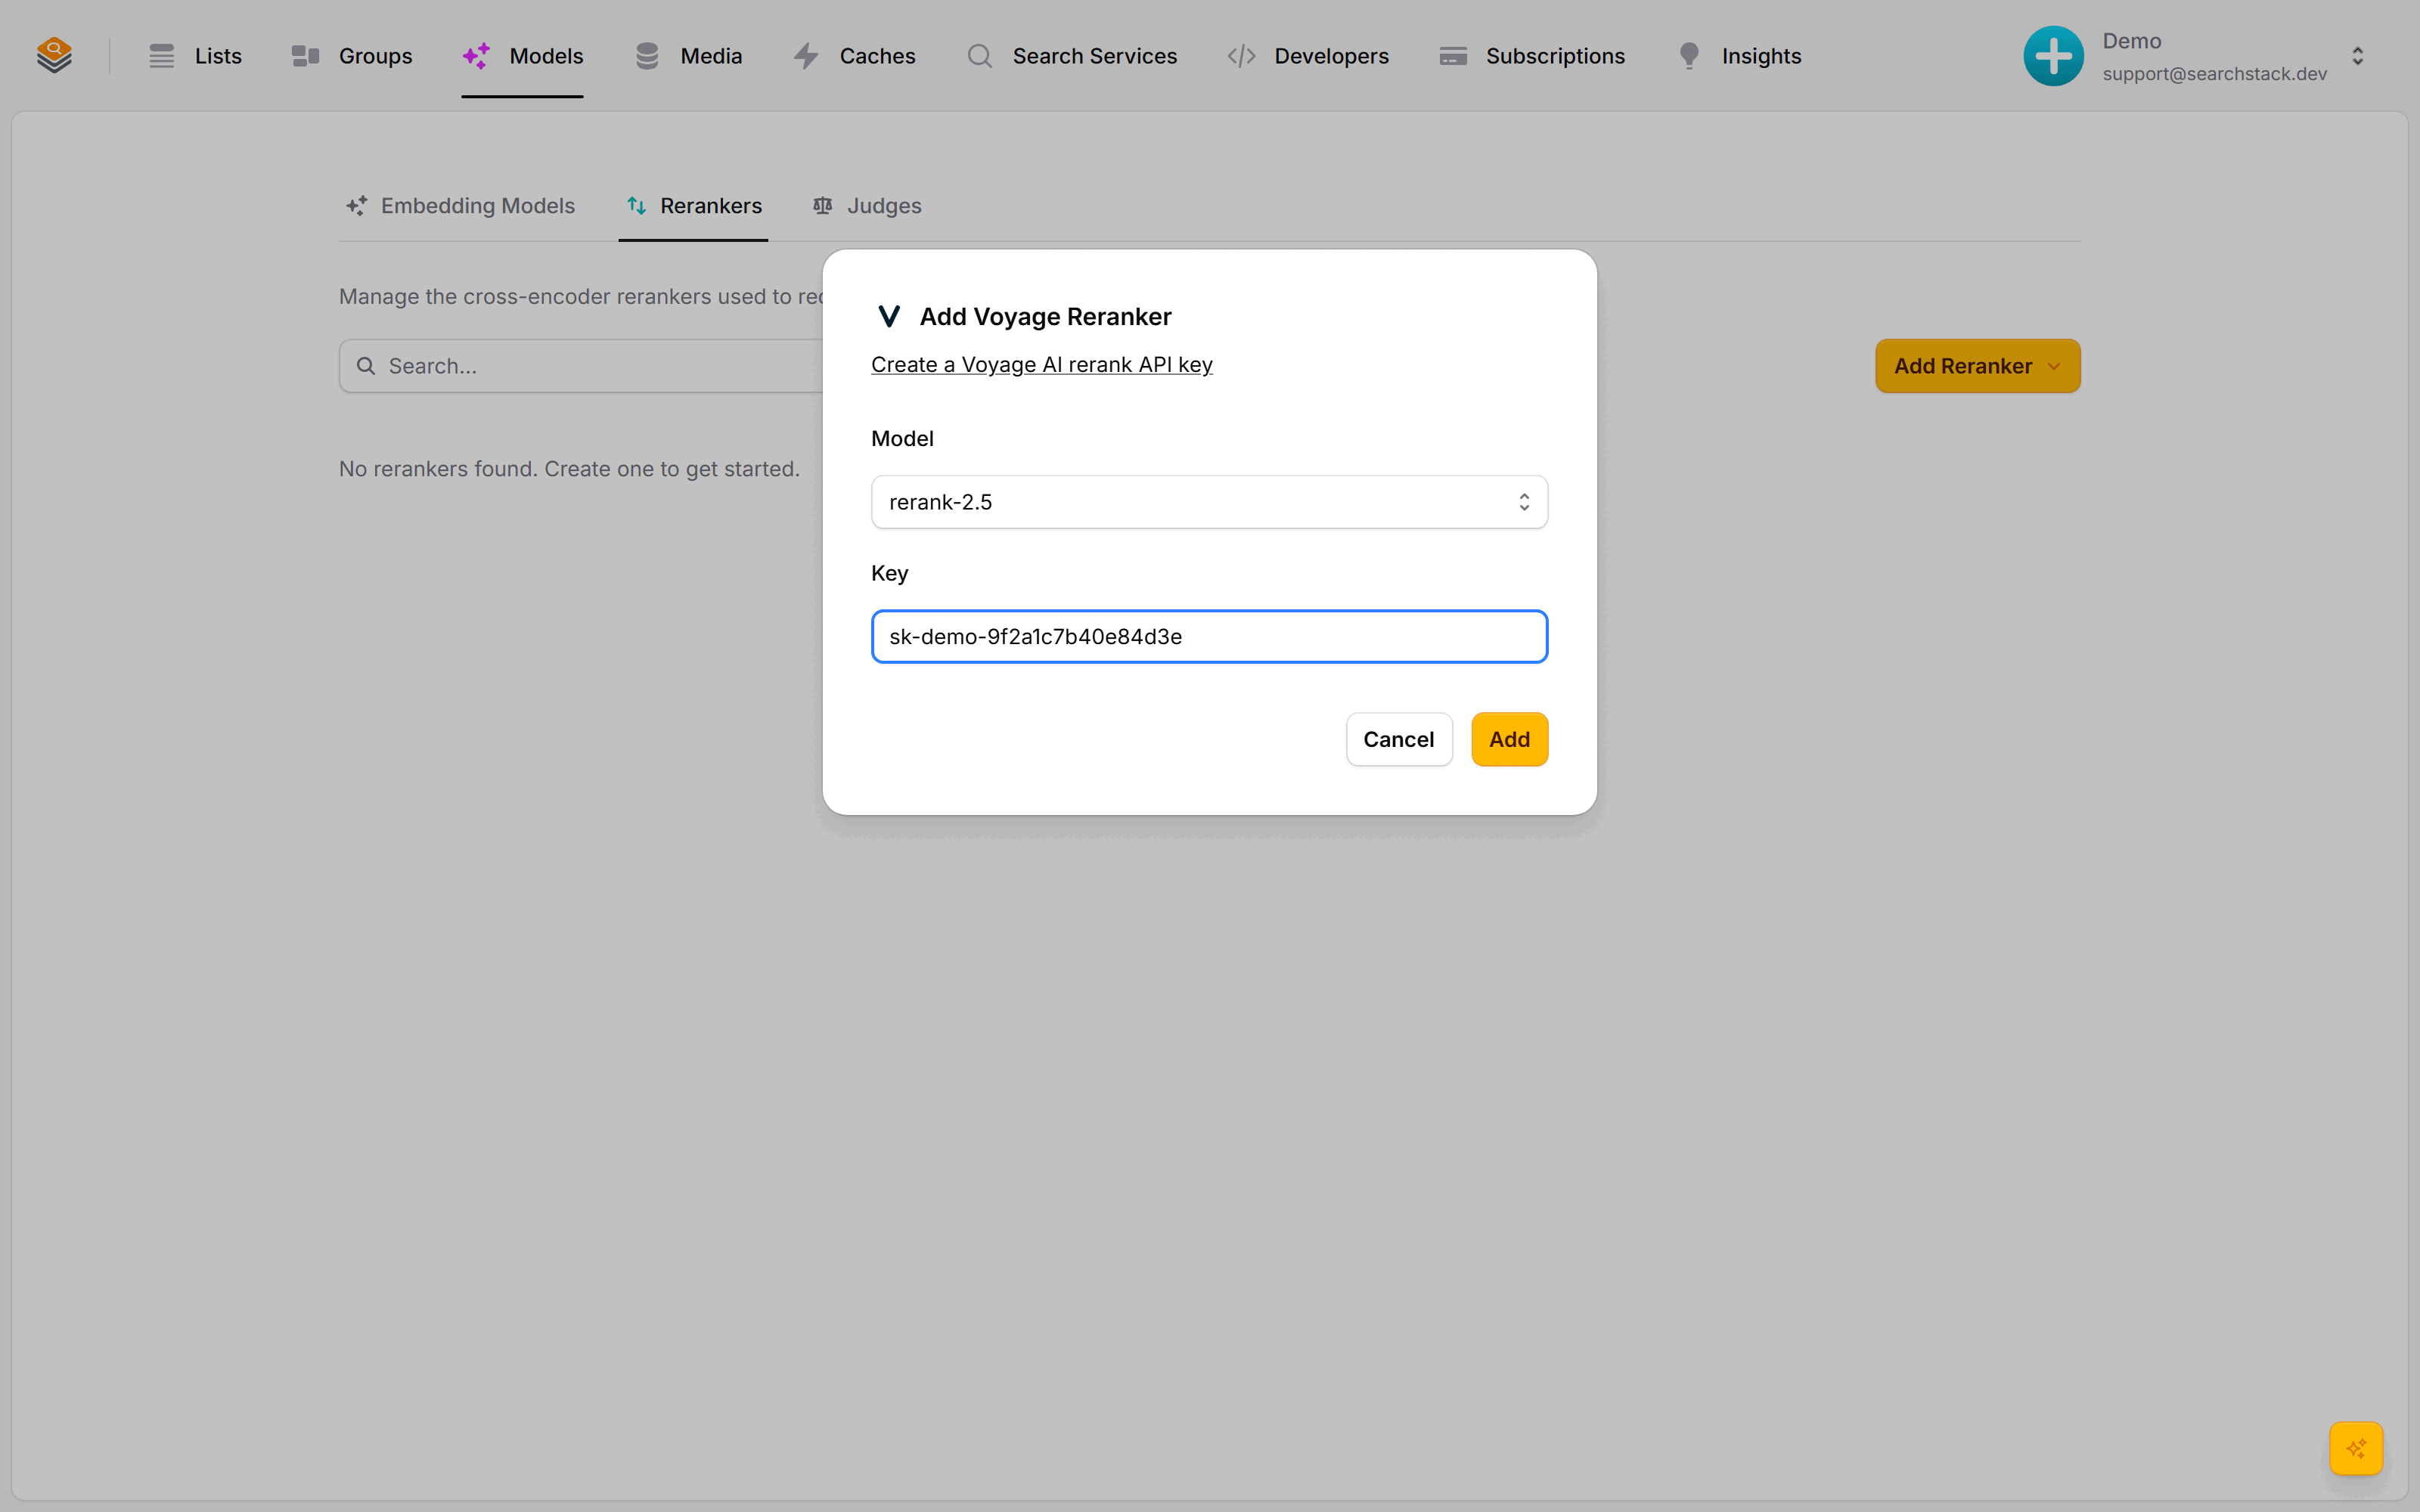Image resolution: width=2420 pixels, height=1512 pixels.
Task: Open Search Services page
Action: pos(1071,56)
